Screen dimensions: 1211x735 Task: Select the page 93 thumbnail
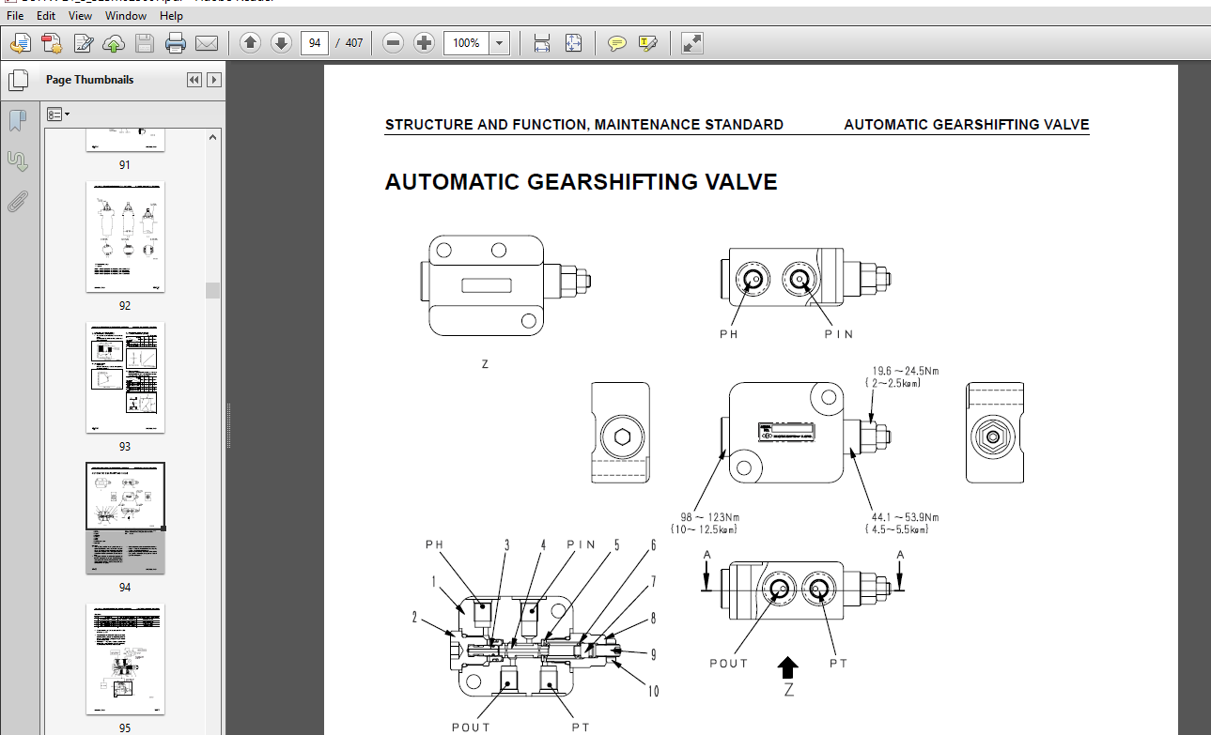[125, 377]
